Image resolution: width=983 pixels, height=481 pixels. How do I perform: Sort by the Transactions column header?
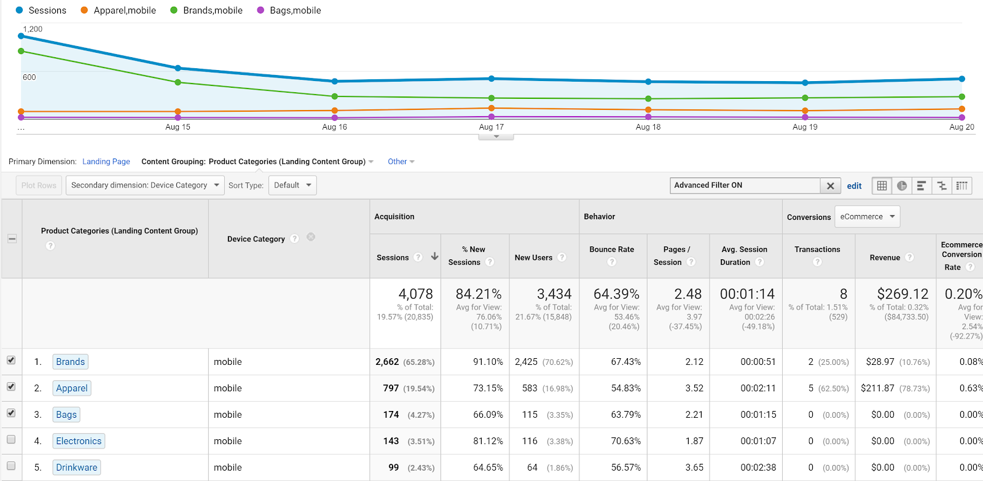coord(817,249)
